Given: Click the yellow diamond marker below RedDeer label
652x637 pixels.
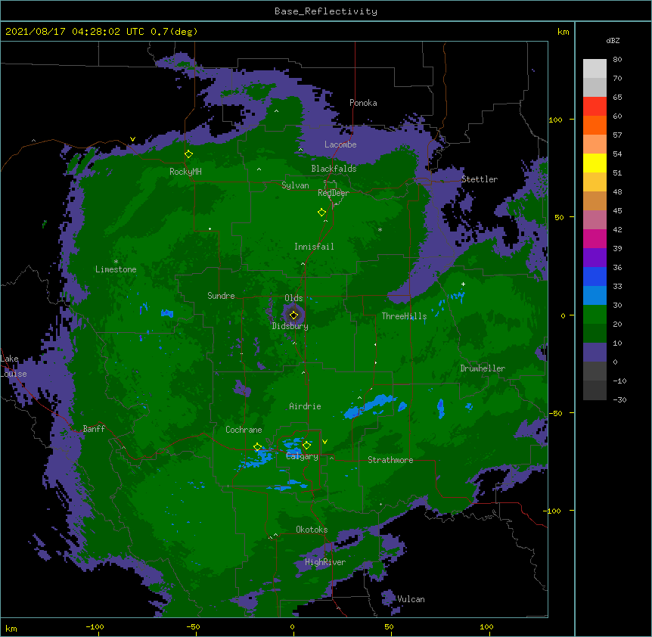Looking at the screenshot, I should (322, 213).
